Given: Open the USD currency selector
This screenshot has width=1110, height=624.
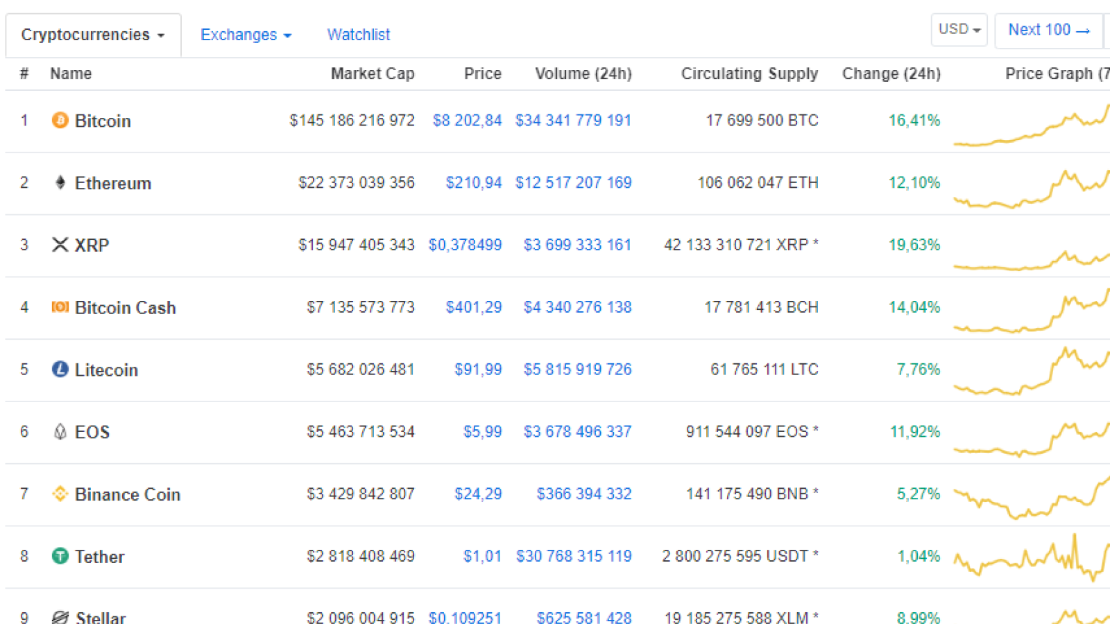Looking at the screenshot, I should pos(959,30).
